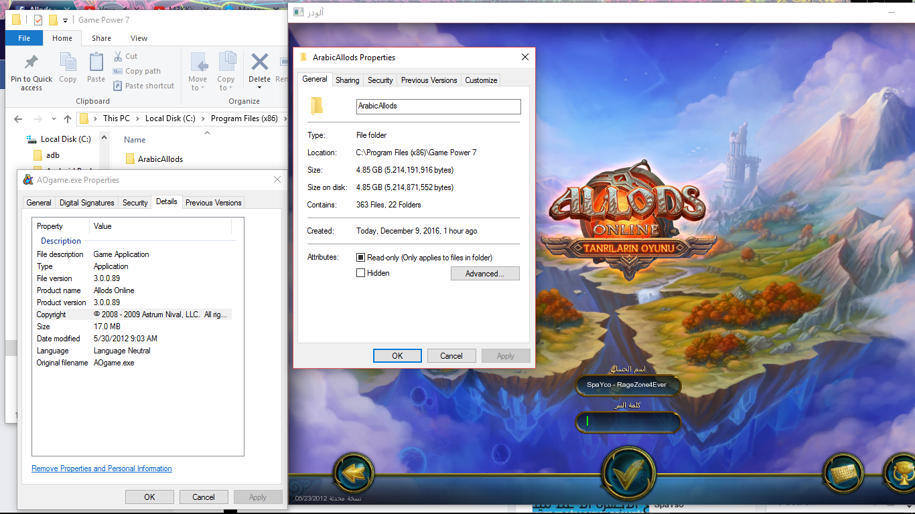Switch to the View ribbon tab
Image resolution: width=915 pixels, height=514 pixels.
click(139, 38)
